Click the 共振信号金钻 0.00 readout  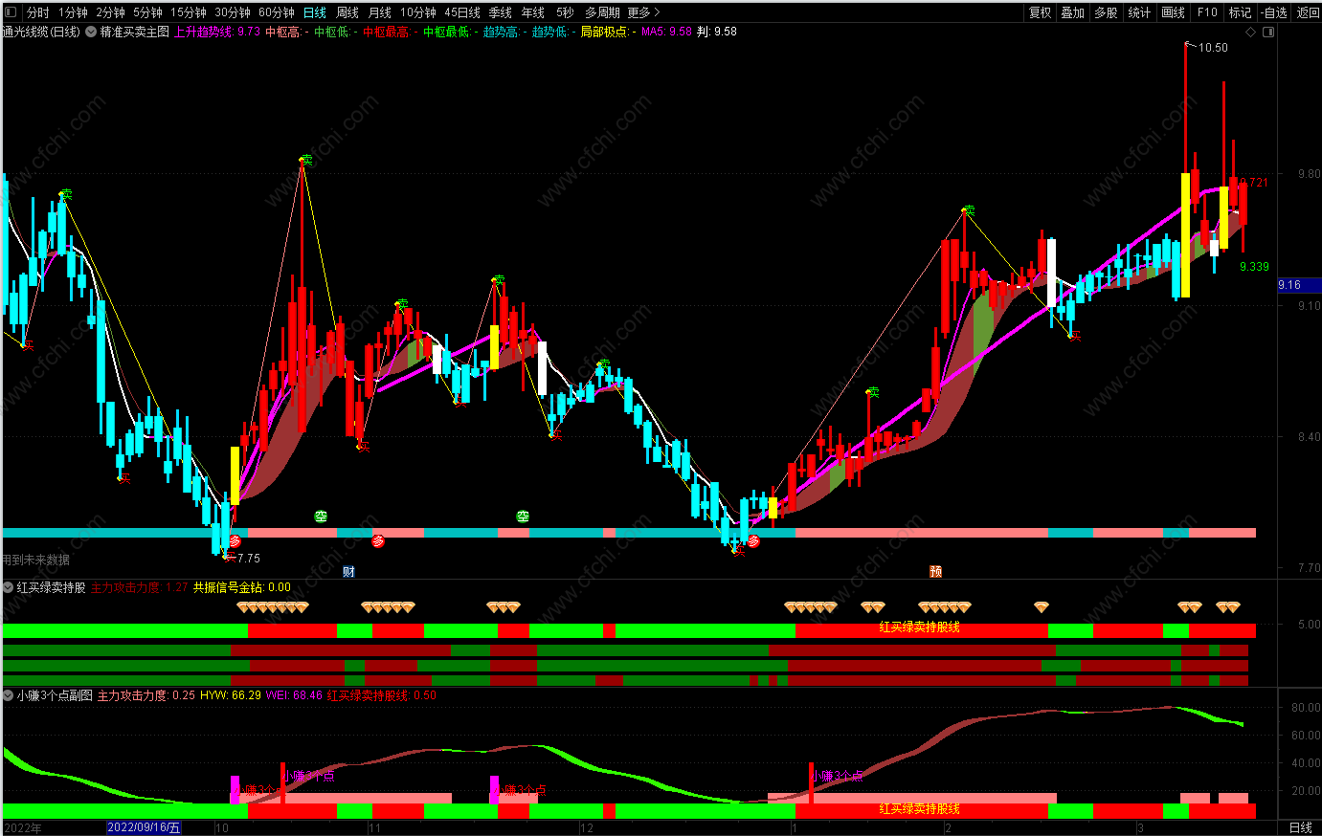coord(242,587)
